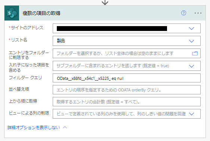The width and height of the screenshot is (210, 141).
Task: Click the エントリをフォルダーに制限する field
Action: [127, 53]
